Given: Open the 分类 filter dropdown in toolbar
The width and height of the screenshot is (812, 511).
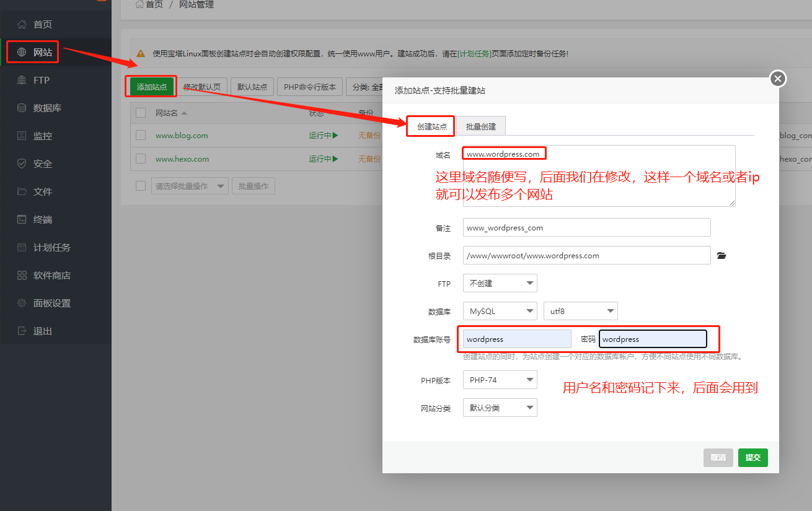Looking at the screenshot, I should point(364,87).
